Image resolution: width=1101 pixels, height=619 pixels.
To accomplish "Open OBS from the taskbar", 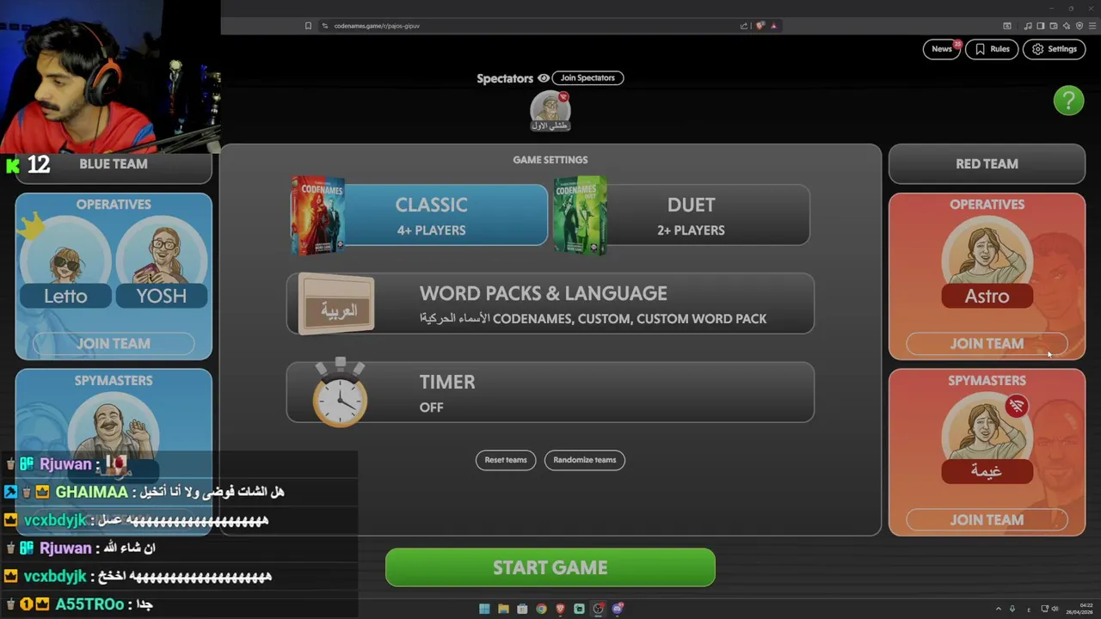I will pos(598,609).
